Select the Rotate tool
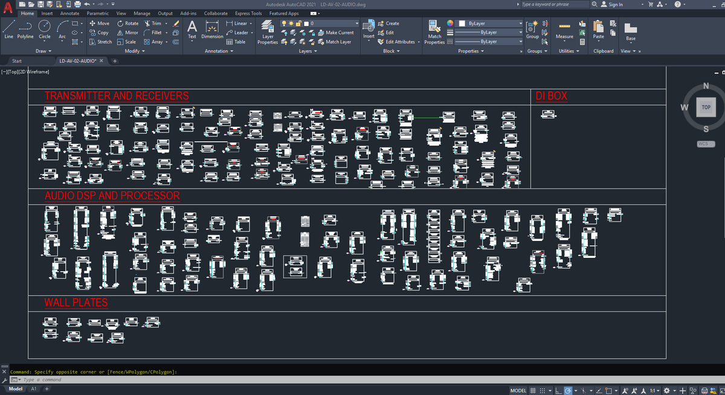Screen dimensions: 725x395 pyautogui.click(x=128, y=24)
